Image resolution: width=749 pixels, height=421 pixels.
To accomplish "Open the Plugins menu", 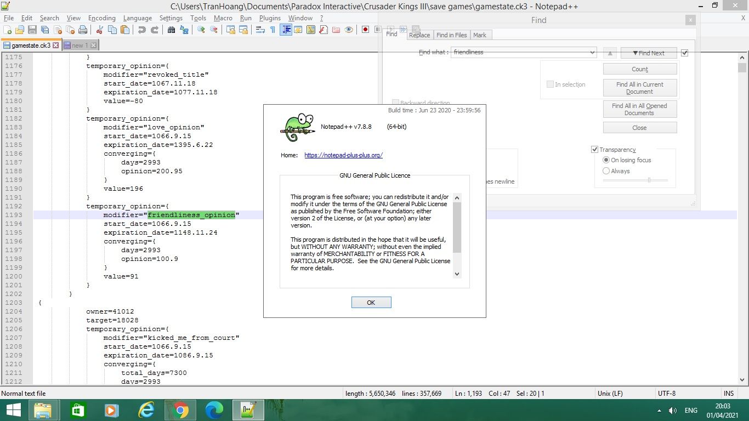I will tap(270, 18).
